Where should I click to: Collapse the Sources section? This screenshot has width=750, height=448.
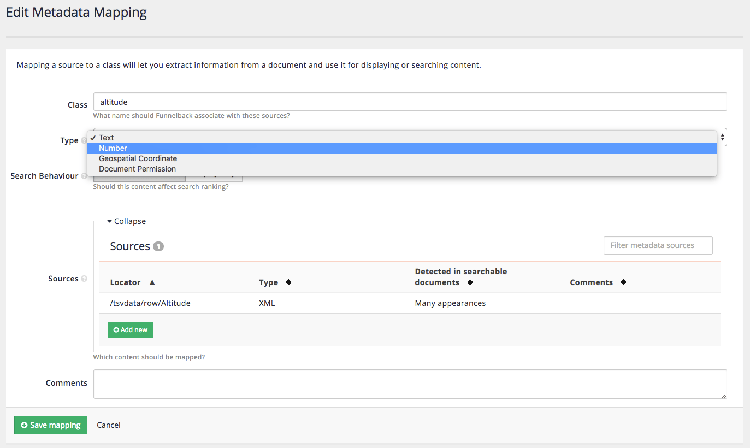pyautogui.click(x=127, y=221)
